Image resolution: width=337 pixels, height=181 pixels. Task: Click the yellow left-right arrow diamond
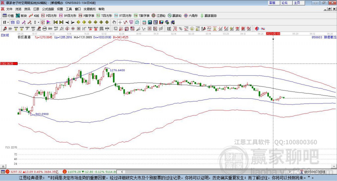90,22
